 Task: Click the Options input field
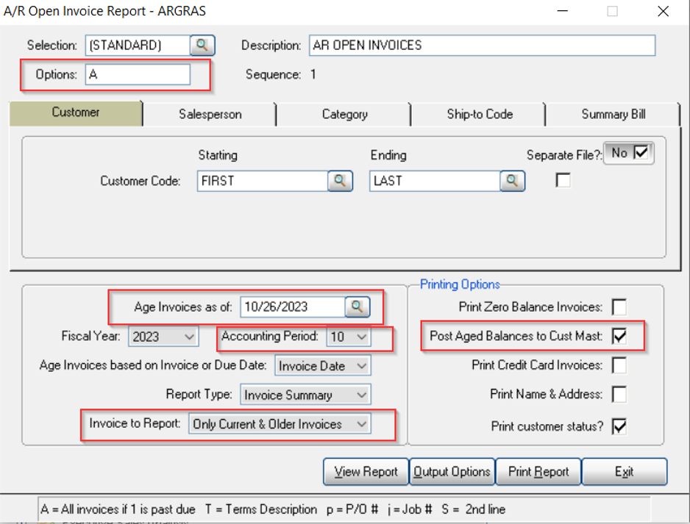[x=138, y=74]
